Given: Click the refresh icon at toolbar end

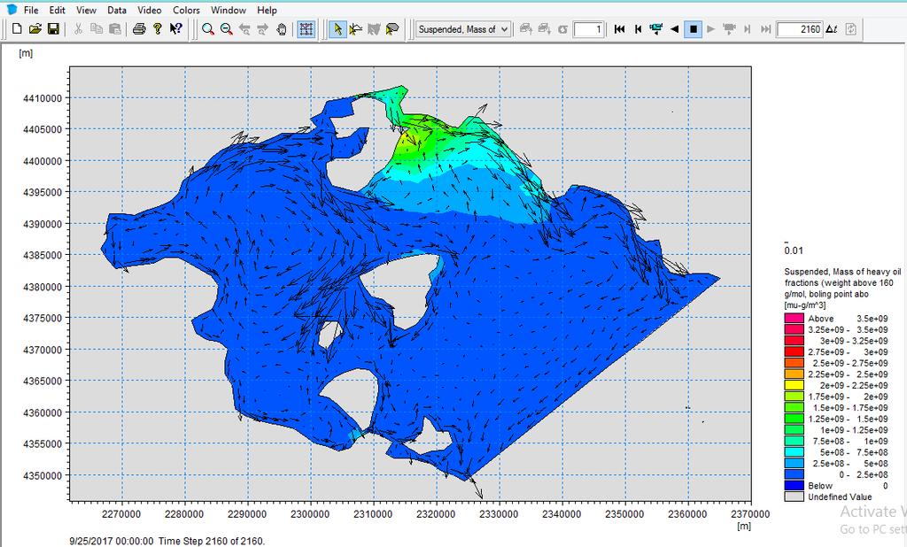Looking at the screenshot, I should (x=850, y=29).
